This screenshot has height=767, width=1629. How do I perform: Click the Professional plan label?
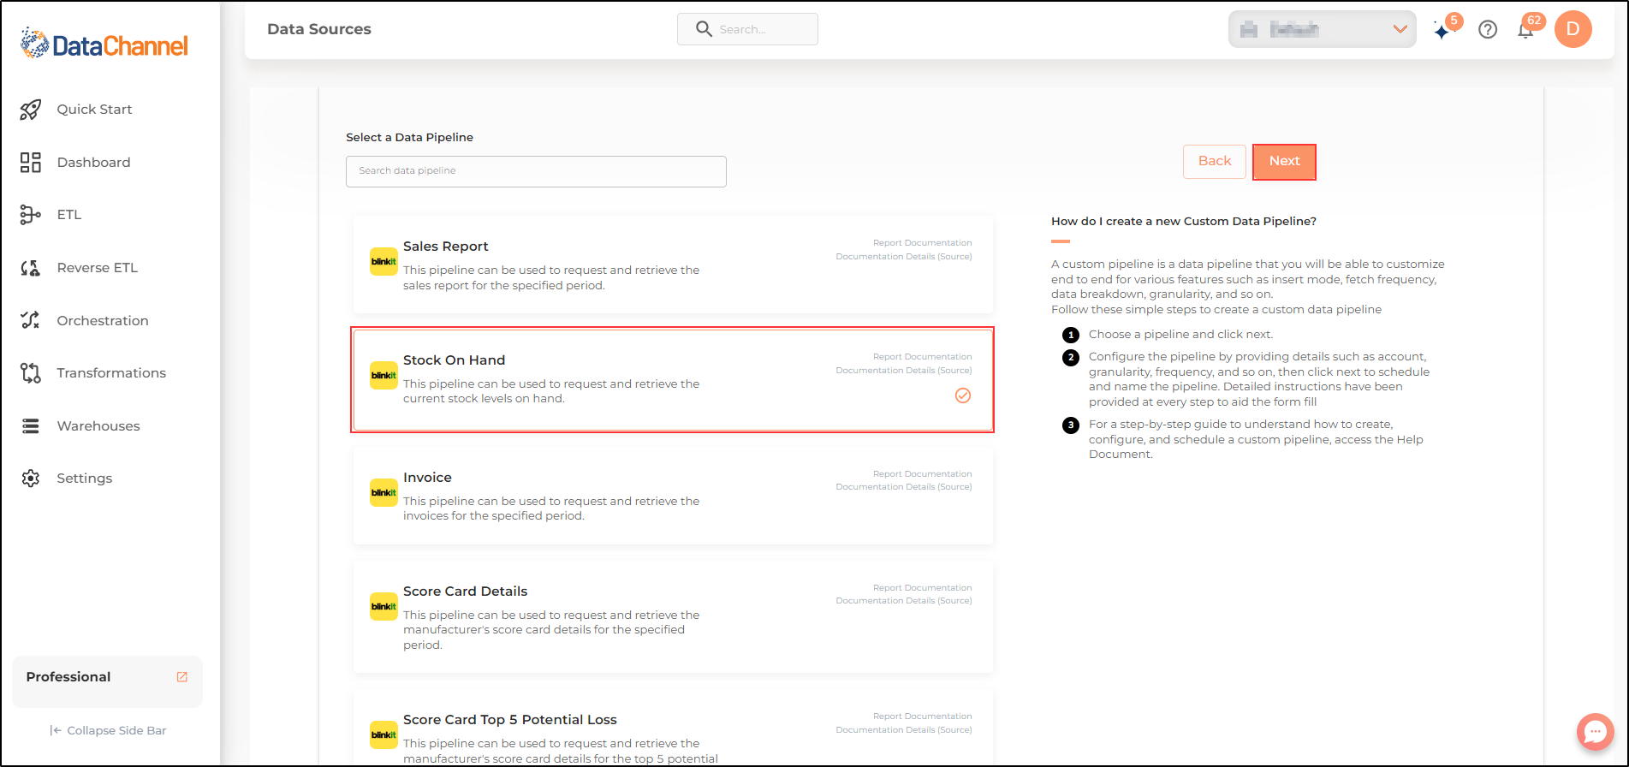[x=68, y=677]
